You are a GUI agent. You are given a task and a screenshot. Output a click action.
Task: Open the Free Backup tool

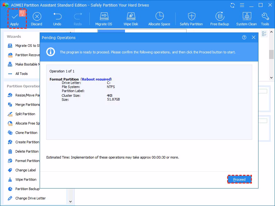220,19
